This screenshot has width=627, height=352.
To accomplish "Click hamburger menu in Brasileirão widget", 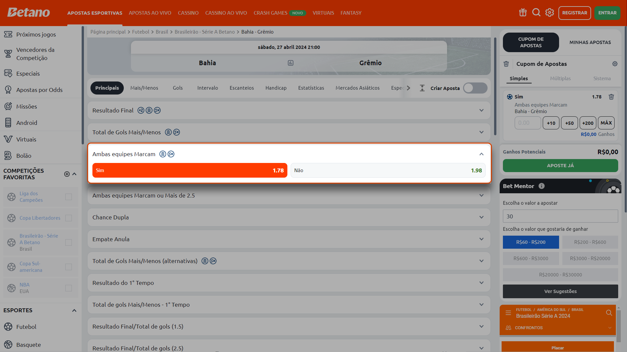I will coord(508,313).
